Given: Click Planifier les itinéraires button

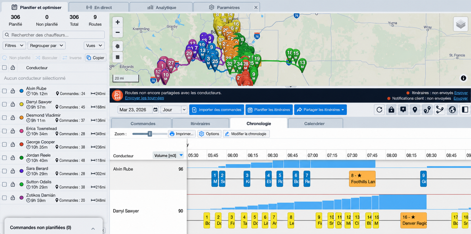Looking at the screenshot, I should click(269, 110).
